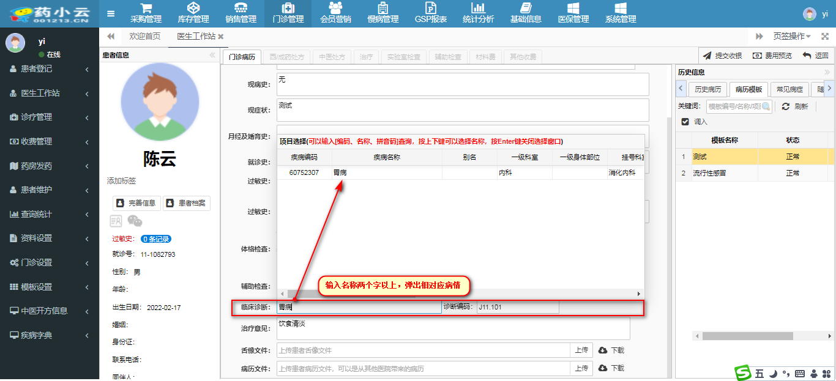Click tab scroll-right double arrow icon
The image size is (836, 381).
[759, 36]
